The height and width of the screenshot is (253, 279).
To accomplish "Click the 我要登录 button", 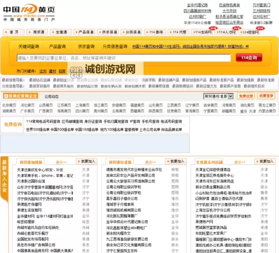I will [x=266, y=96].
